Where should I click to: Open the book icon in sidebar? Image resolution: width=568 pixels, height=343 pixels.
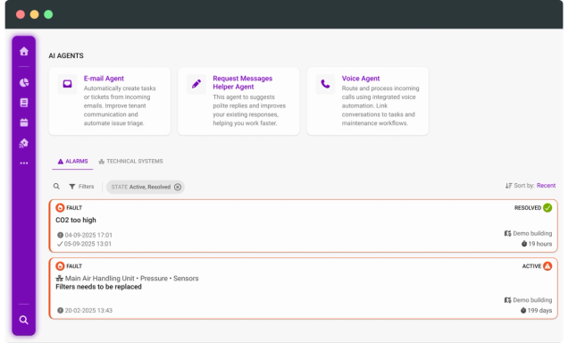(x=24, y=103)
